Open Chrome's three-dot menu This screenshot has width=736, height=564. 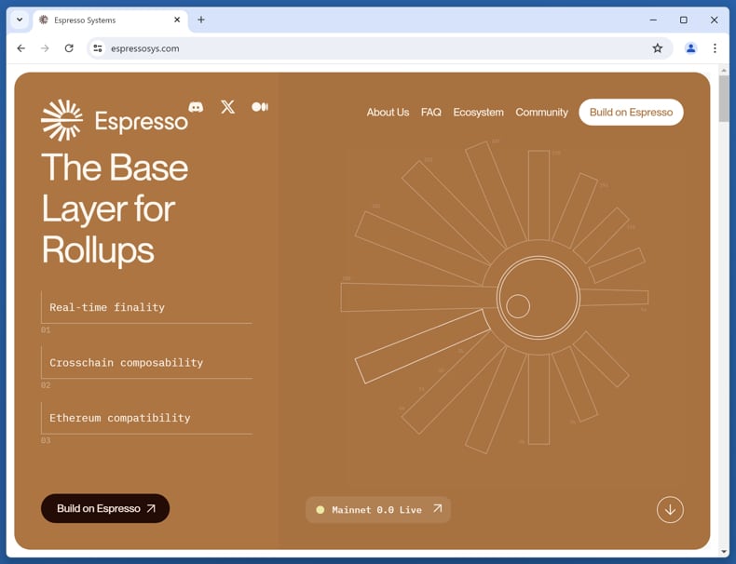715,48
